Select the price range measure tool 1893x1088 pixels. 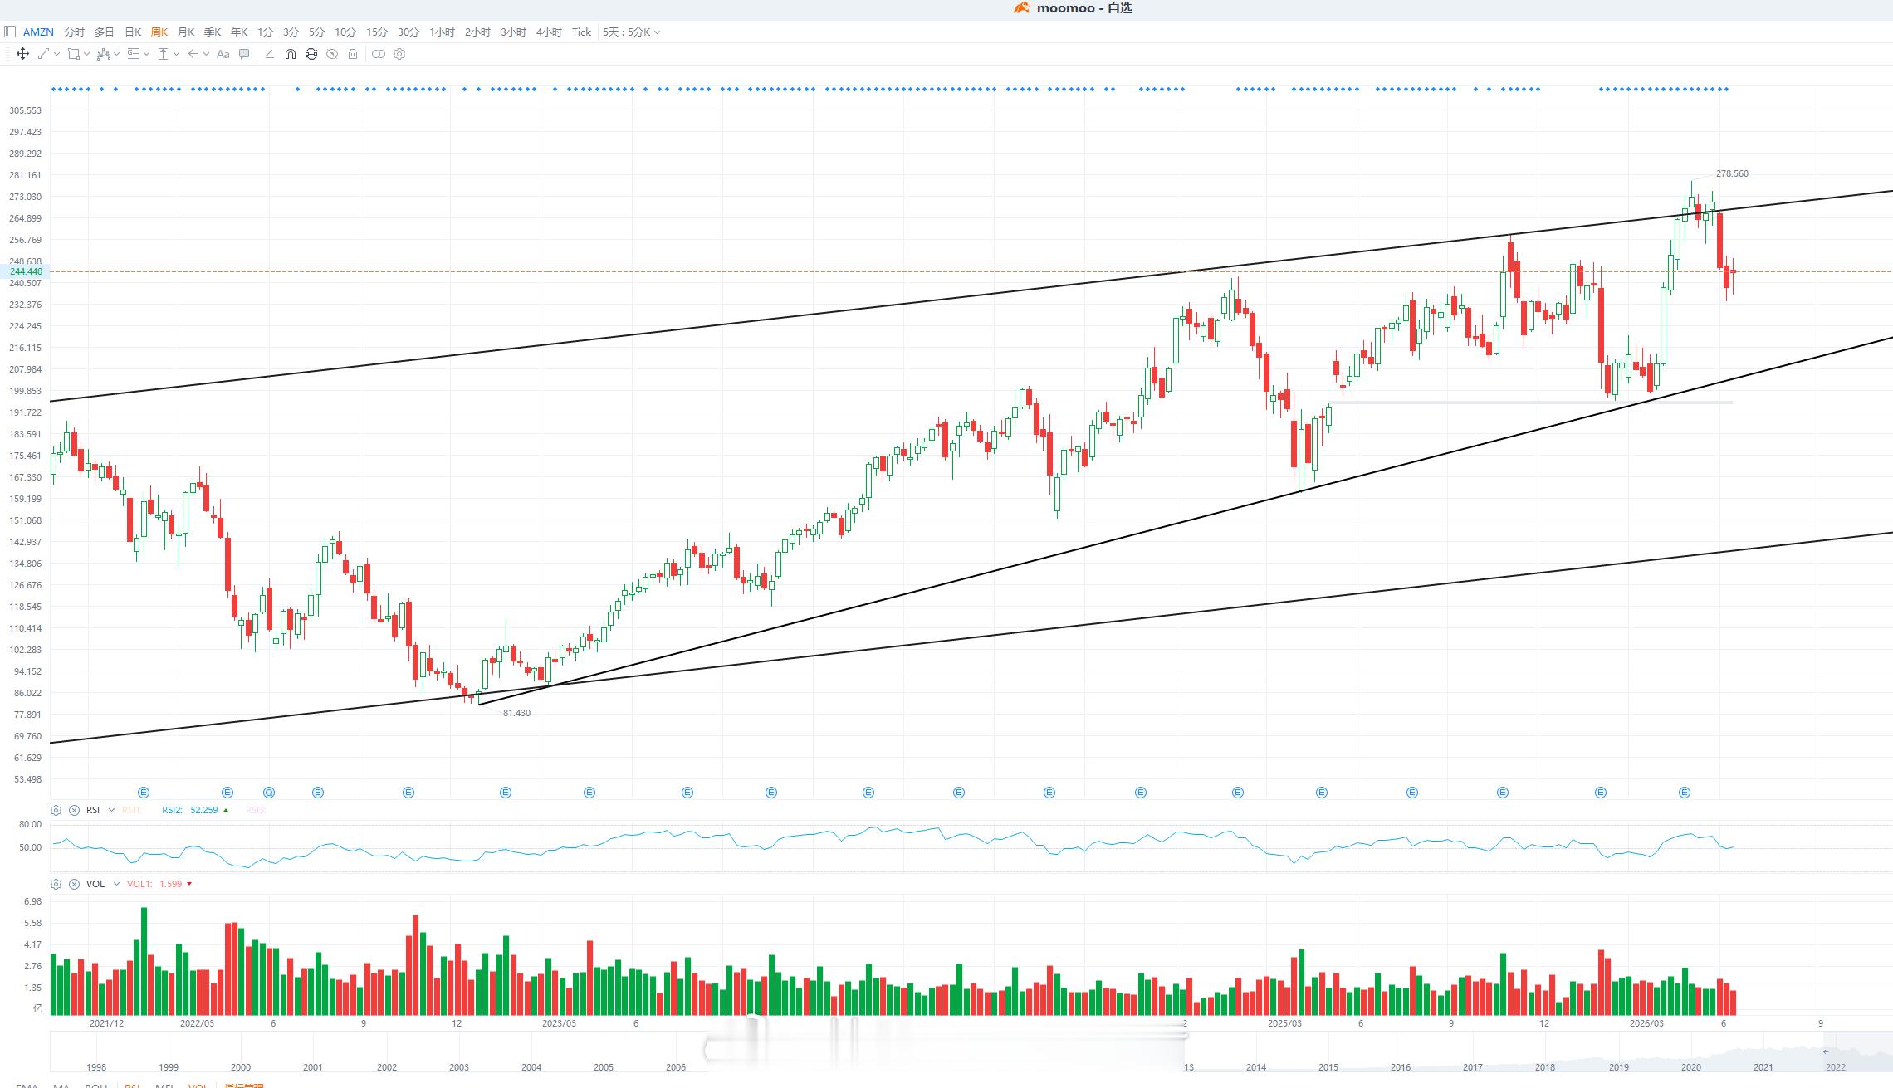click(164, 54)
